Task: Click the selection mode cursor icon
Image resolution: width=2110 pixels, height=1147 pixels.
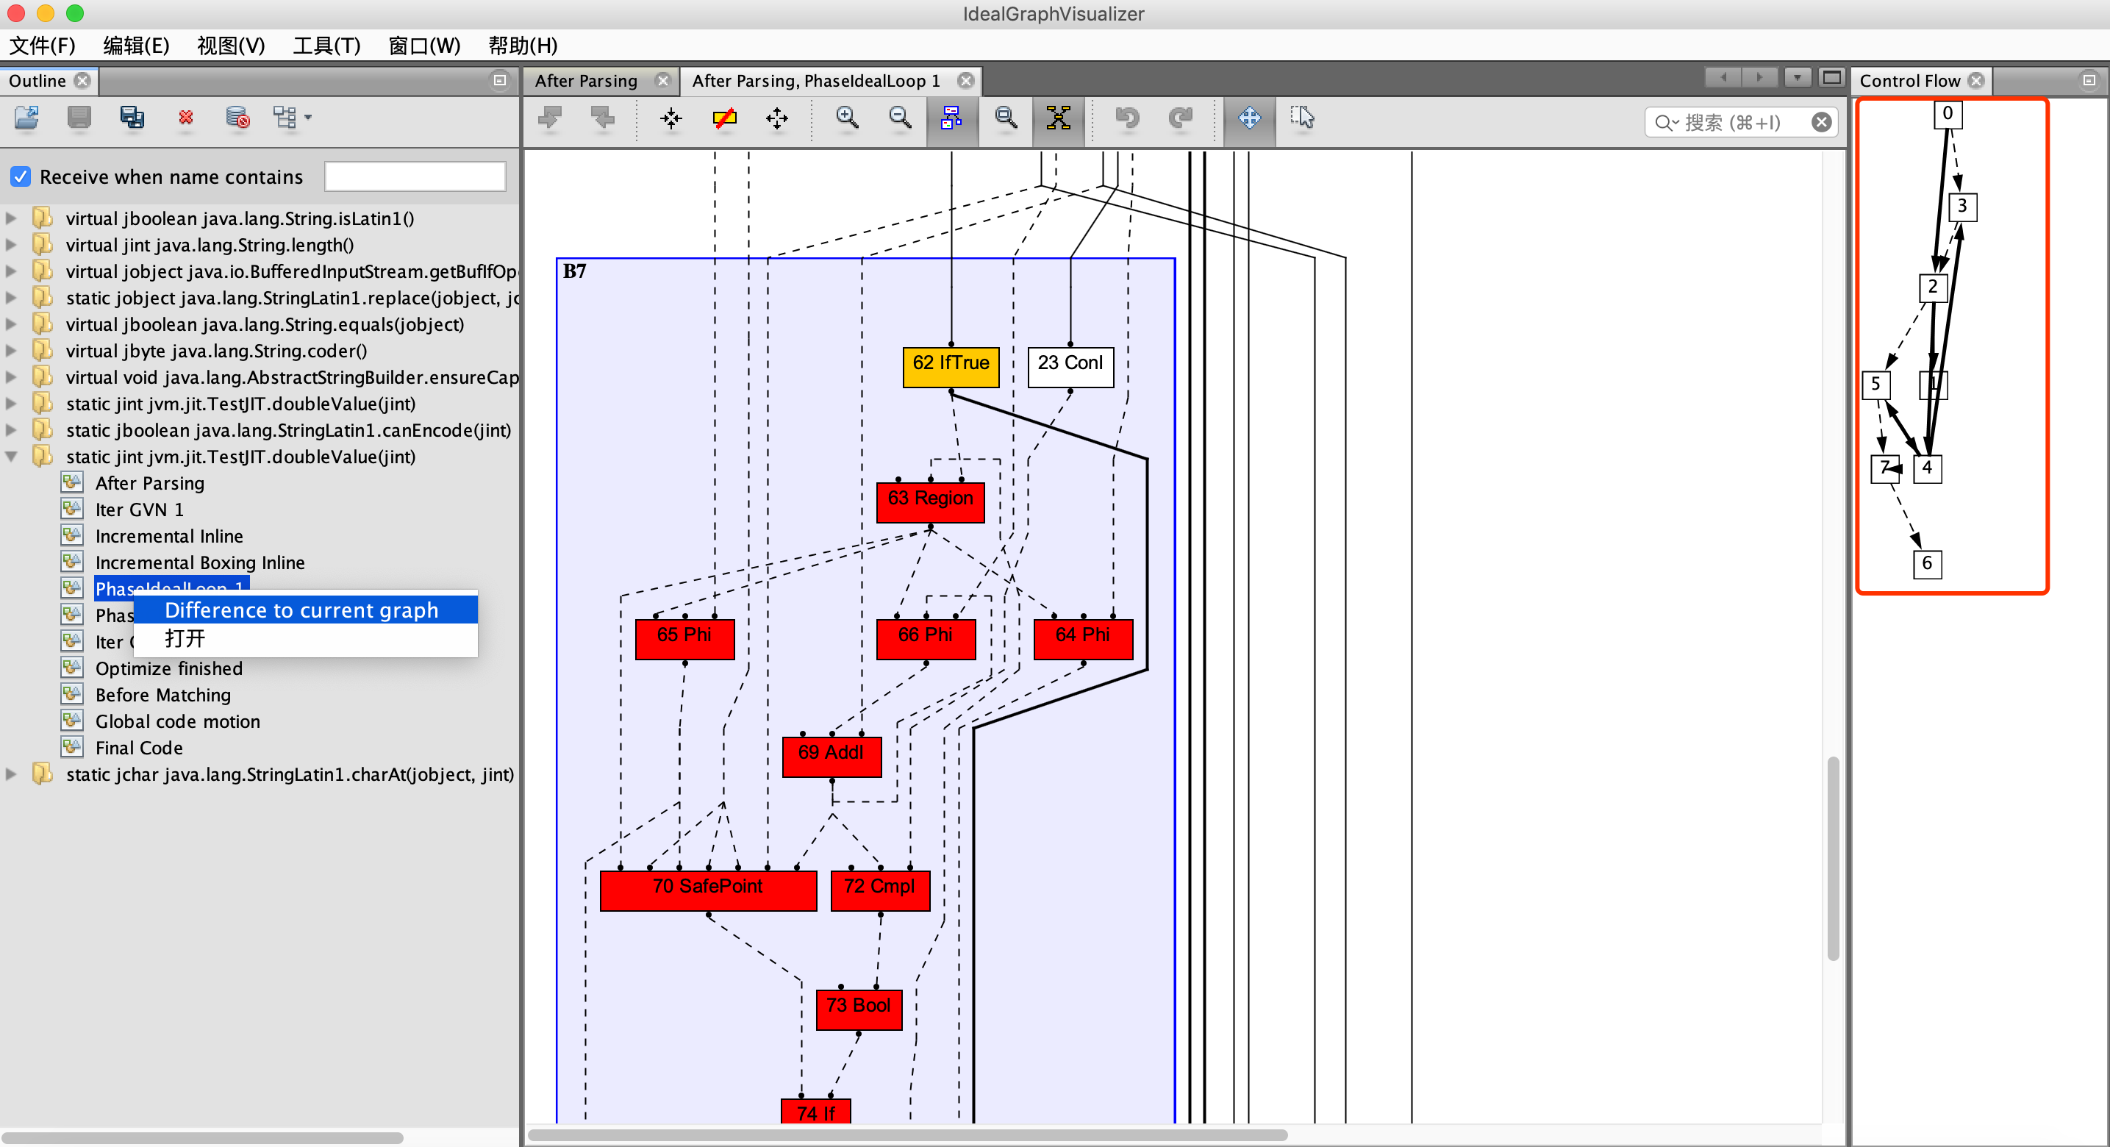Action: tap(1301, 118)
